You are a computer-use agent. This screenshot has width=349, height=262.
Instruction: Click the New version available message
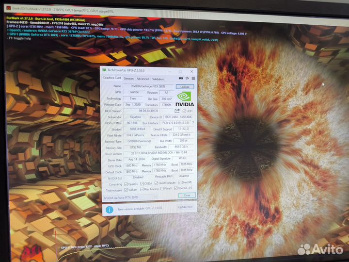[140, 209]
